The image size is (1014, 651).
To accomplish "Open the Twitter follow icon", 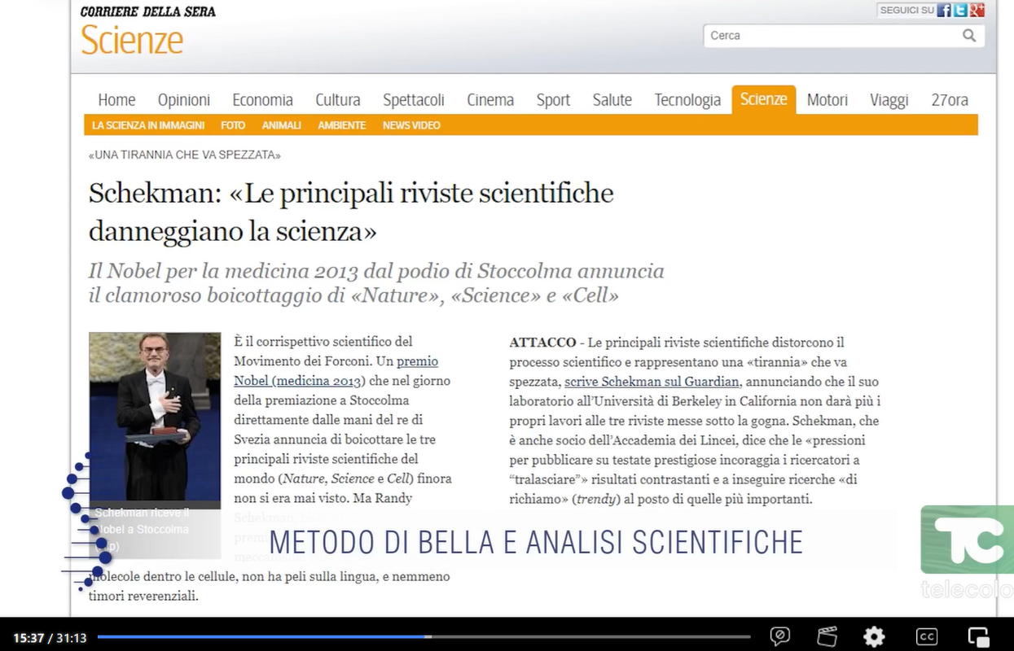I will 961,11.
